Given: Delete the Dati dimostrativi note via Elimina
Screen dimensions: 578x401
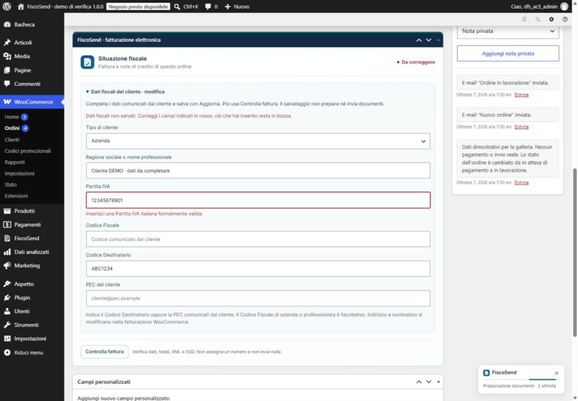Looking at the screenshot, I should point(521,183).
